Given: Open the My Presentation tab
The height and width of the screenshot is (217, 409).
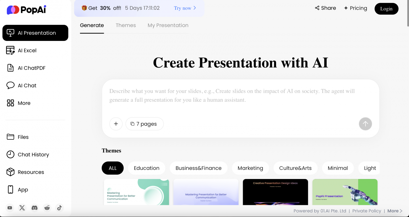Looking at the screenshot, I should 168,25.
